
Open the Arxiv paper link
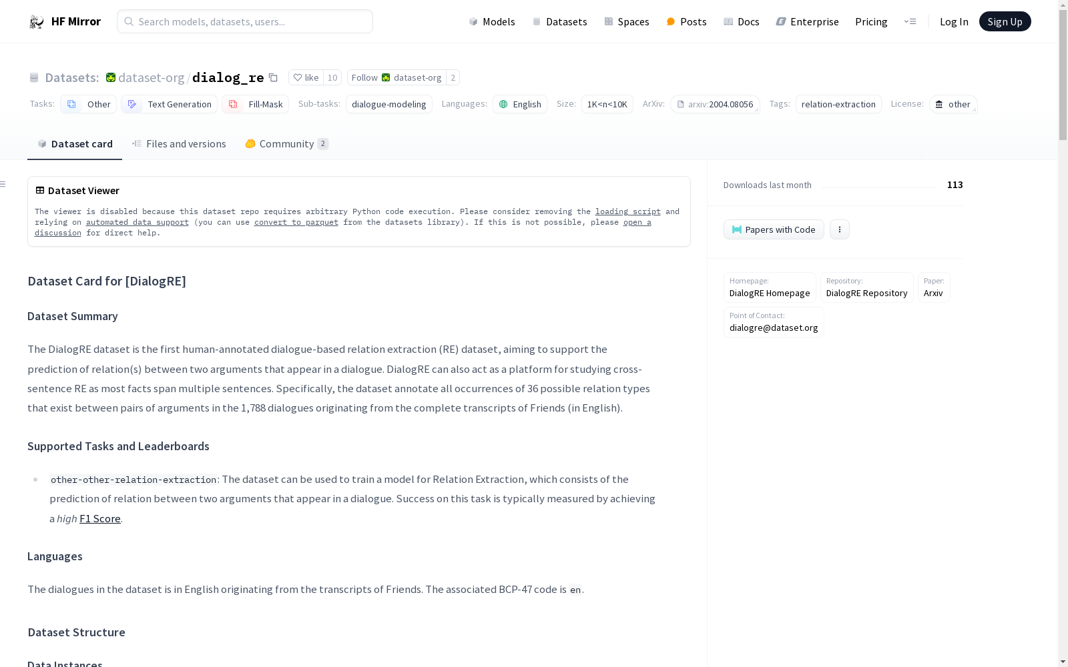(x=933, y=287)
